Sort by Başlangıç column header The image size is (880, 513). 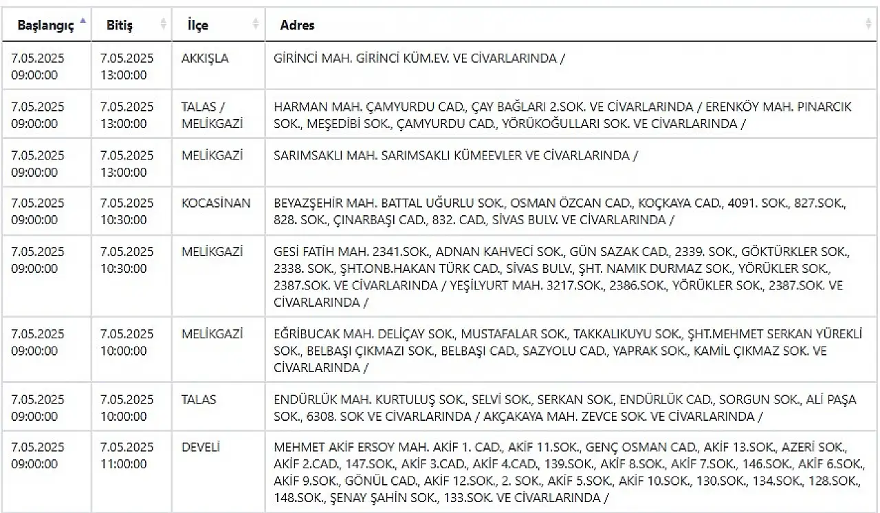coord(46,25)
